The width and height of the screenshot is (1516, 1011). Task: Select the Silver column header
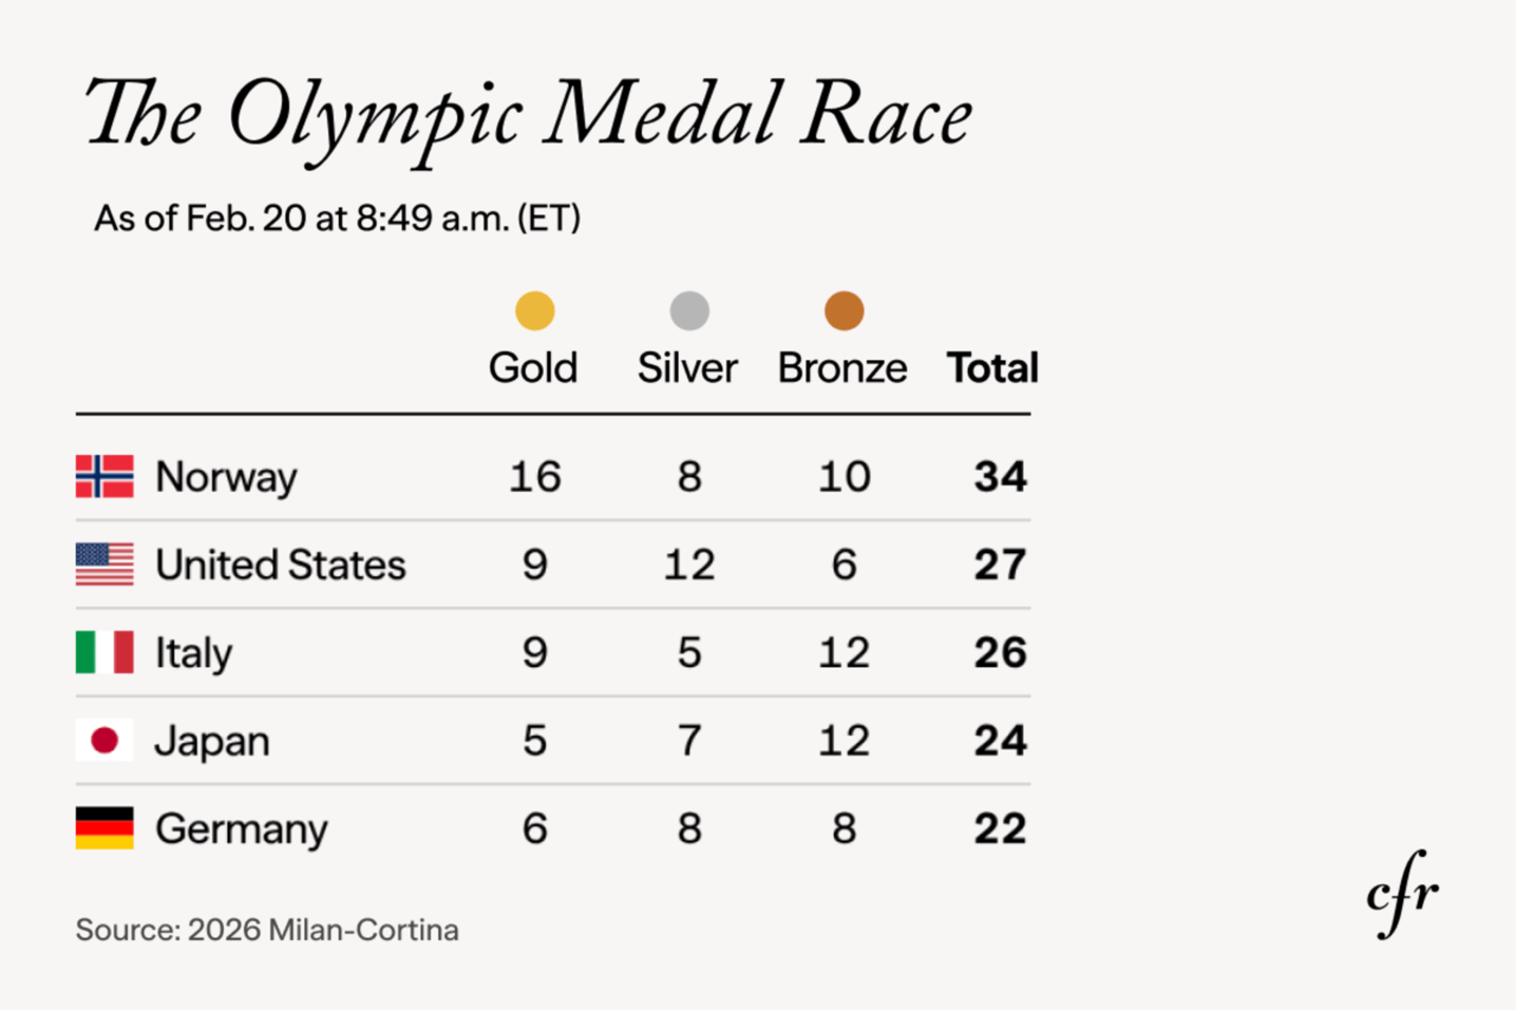click(x=688, y=368)
